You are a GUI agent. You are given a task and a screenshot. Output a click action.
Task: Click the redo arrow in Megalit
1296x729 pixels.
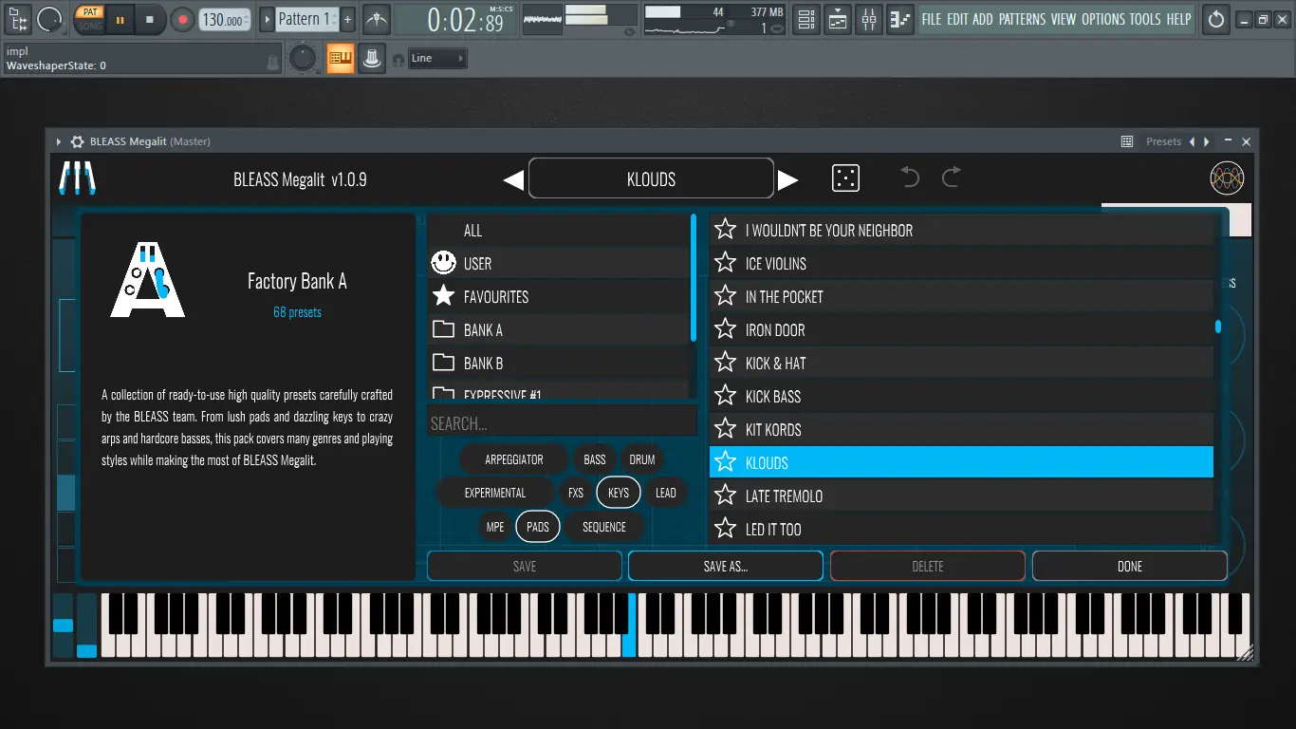(x=952, y=178)
